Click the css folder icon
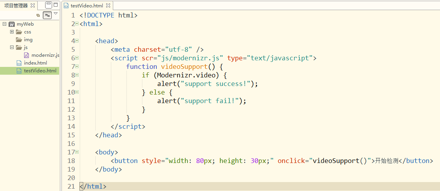Screen dimensions: 440x191 (x=19, y=32)
